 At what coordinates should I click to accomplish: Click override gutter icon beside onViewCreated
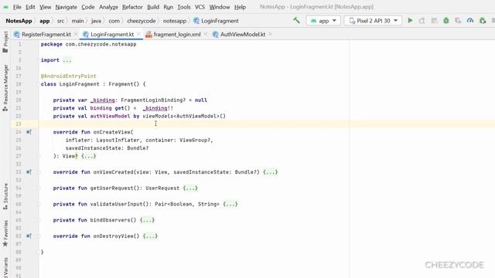coord(29,172)
